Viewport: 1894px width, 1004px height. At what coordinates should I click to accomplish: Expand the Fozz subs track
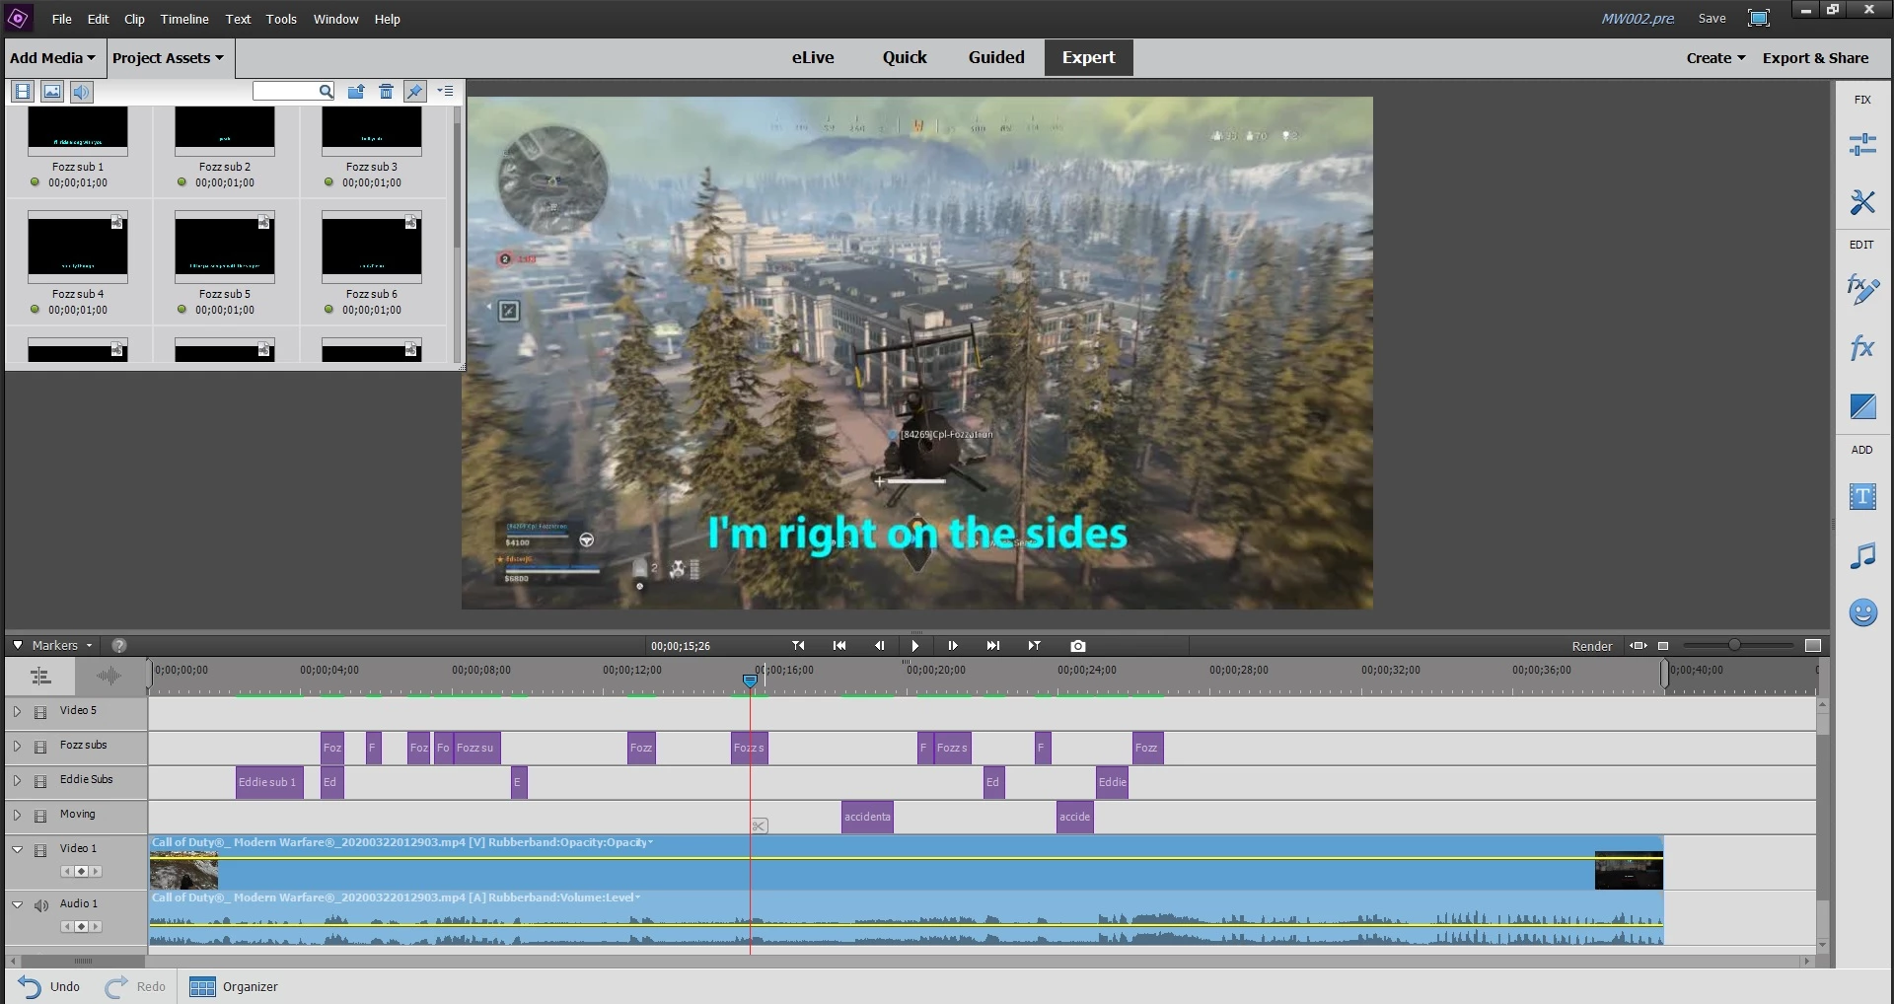17,746
